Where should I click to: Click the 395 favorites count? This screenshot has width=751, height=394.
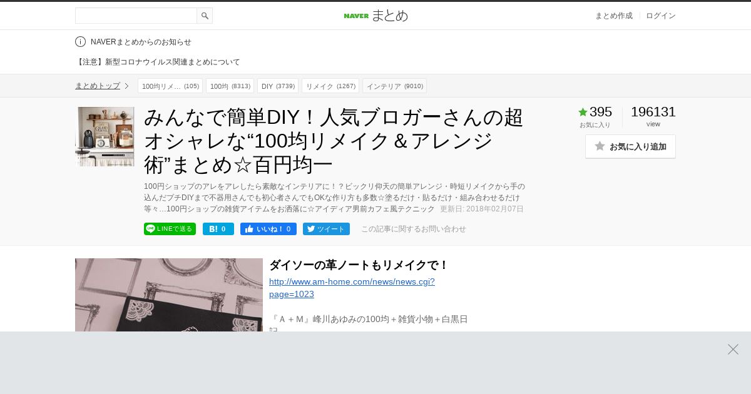coord(601,112)
